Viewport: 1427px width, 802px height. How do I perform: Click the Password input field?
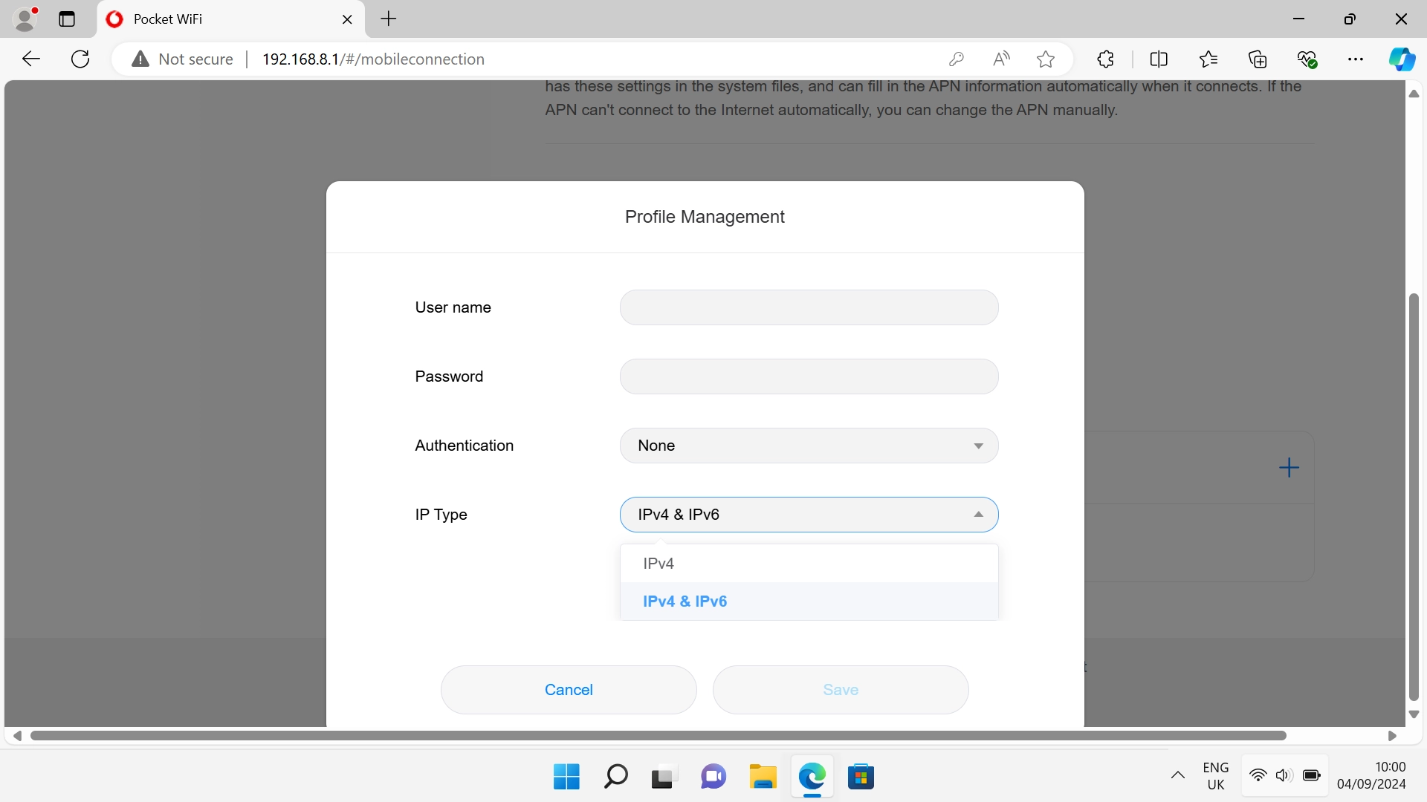[x=809, y=376]
